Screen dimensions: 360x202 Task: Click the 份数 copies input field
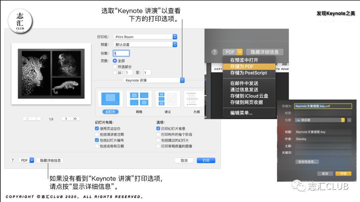121,53
